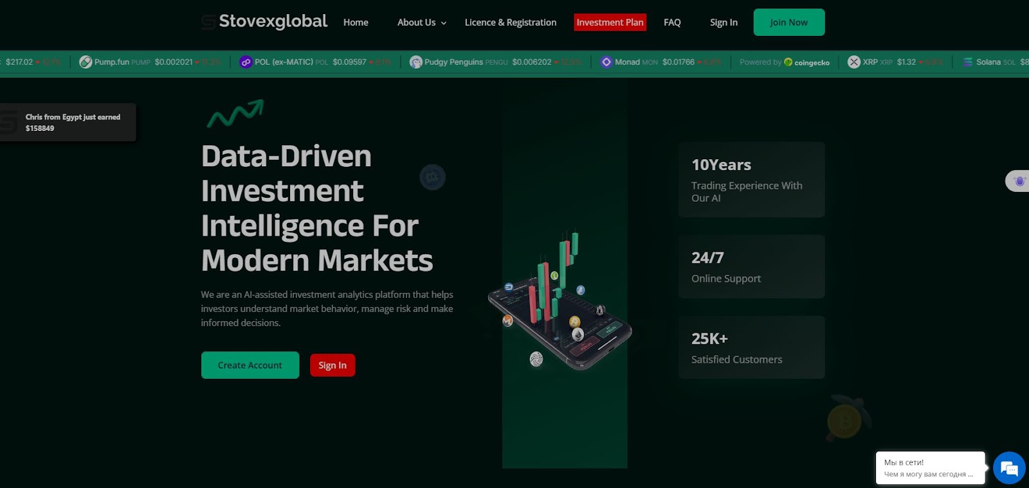The height and width of the screenshot is (488, 1029).
Task: Click the Pudgy Penguins coin icon
Action: pyautogui.click(x=416, y=62)
